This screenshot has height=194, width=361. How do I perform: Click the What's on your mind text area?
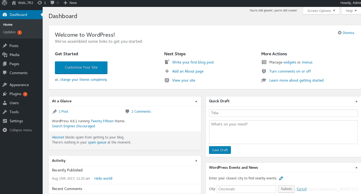pos(283,132)
